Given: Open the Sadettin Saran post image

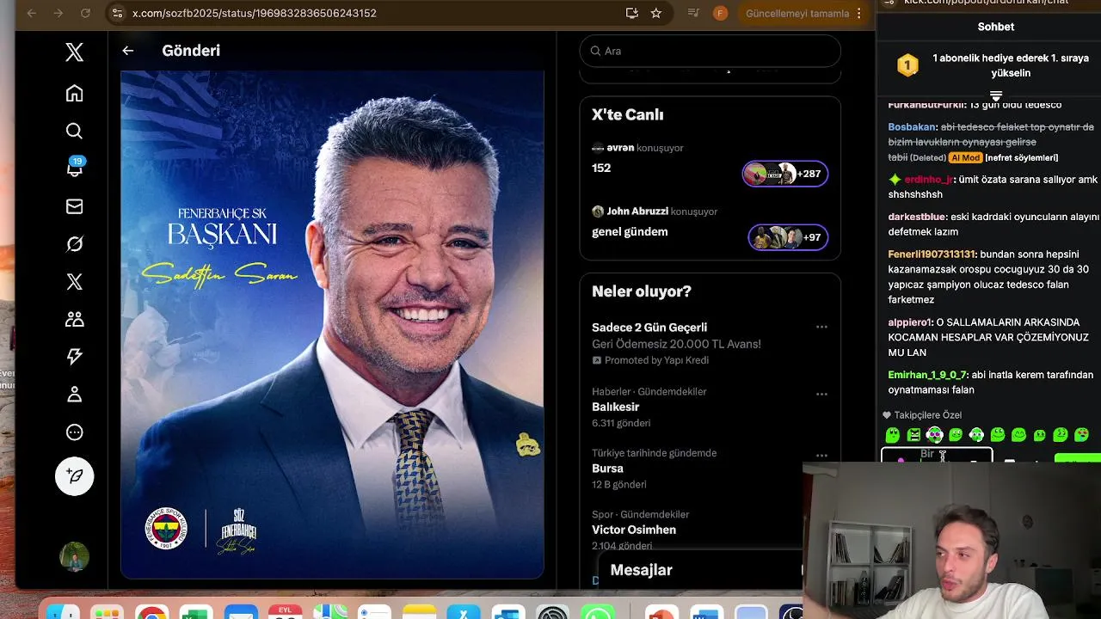Looking at the screenshot, I should [x=332, y=325].
